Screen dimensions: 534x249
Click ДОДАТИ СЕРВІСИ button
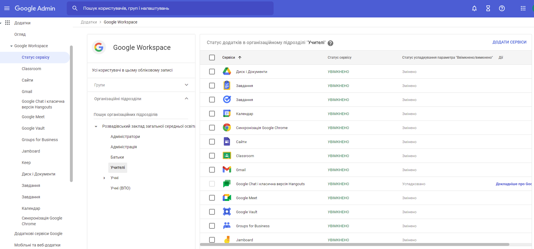pyautogui.click(x=509, y=42)
